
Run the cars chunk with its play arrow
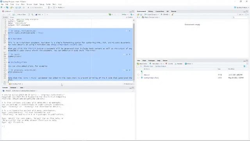click(130, 54)
